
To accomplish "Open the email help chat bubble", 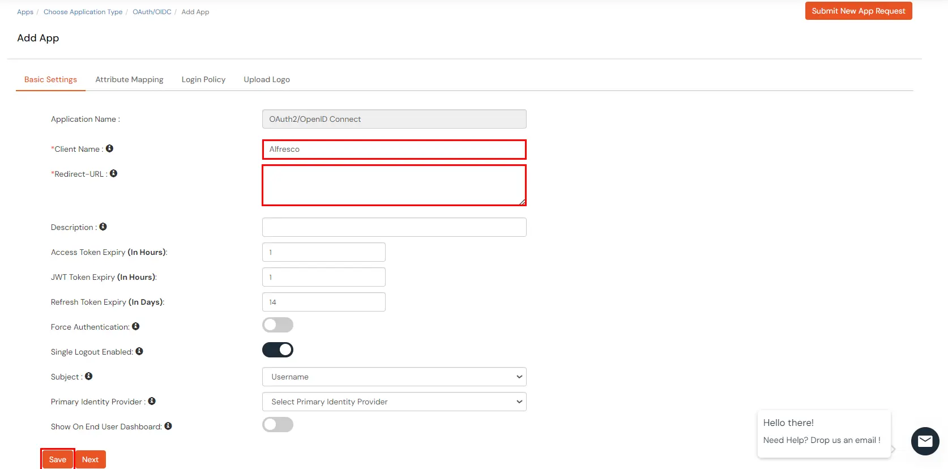I will [925, 441].
